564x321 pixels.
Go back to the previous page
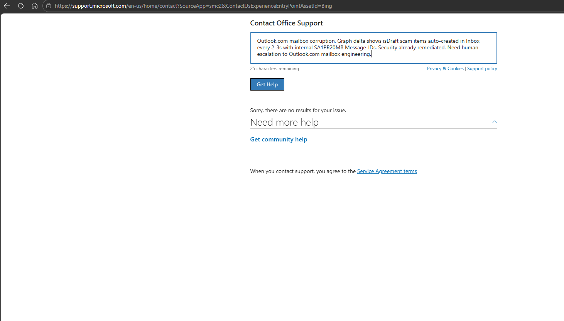tap(7, 6)
